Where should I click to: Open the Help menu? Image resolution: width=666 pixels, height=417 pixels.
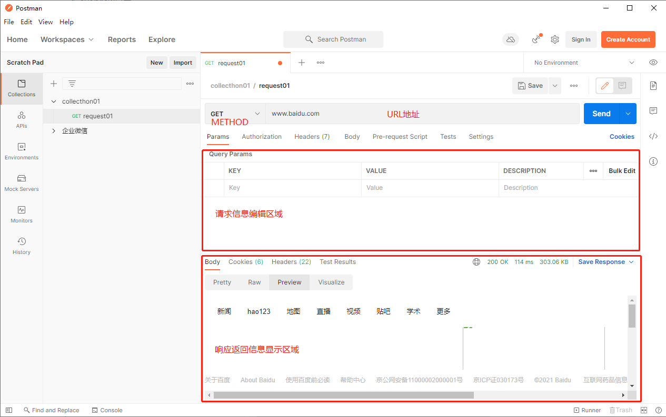pos(66,22)
